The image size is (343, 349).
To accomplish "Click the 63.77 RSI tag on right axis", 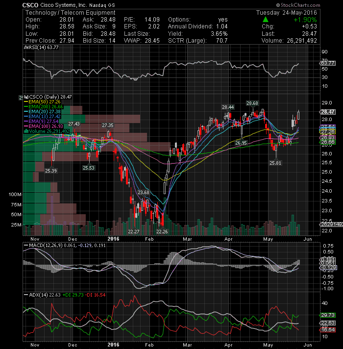I will pos(328,63).
